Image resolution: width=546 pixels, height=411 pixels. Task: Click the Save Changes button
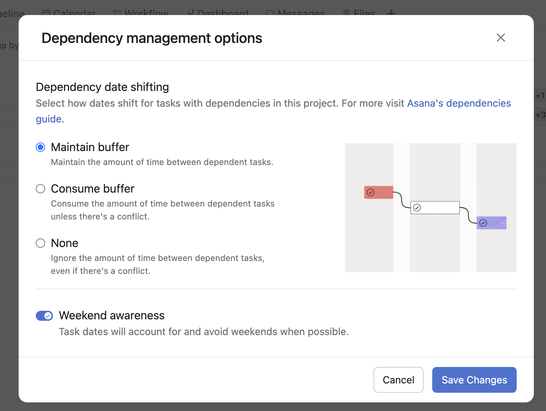pyautogui.click(x=474, y=380)
